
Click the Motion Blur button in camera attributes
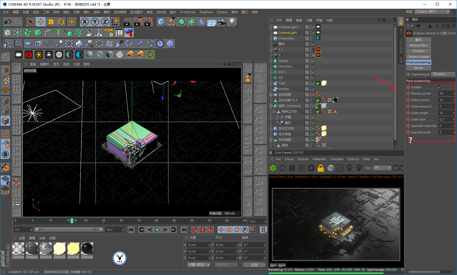pyautogui.click(x=418, y=45)
